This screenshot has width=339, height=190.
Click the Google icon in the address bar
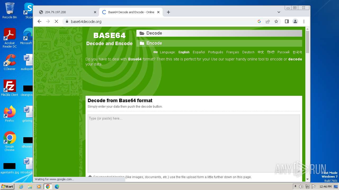[259, 21]
